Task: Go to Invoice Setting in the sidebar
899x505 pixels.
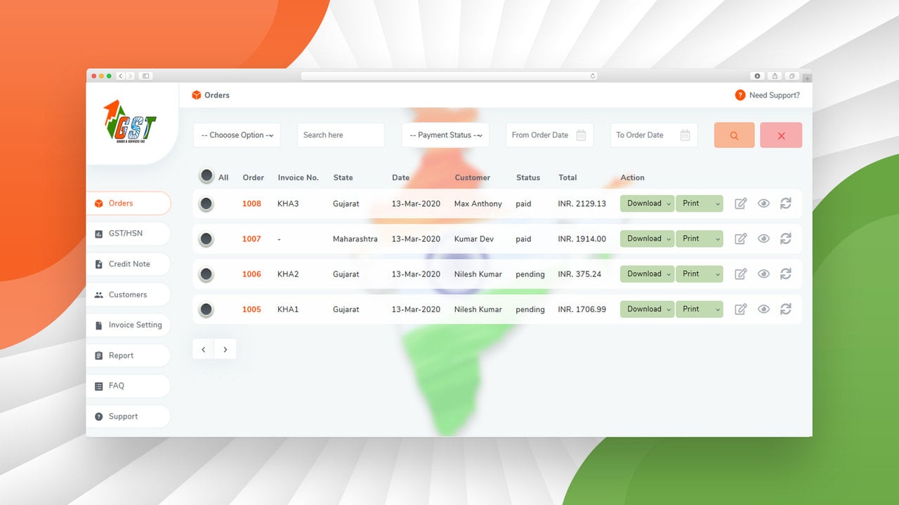Action: pyautogui.click(x=129, y=325)
